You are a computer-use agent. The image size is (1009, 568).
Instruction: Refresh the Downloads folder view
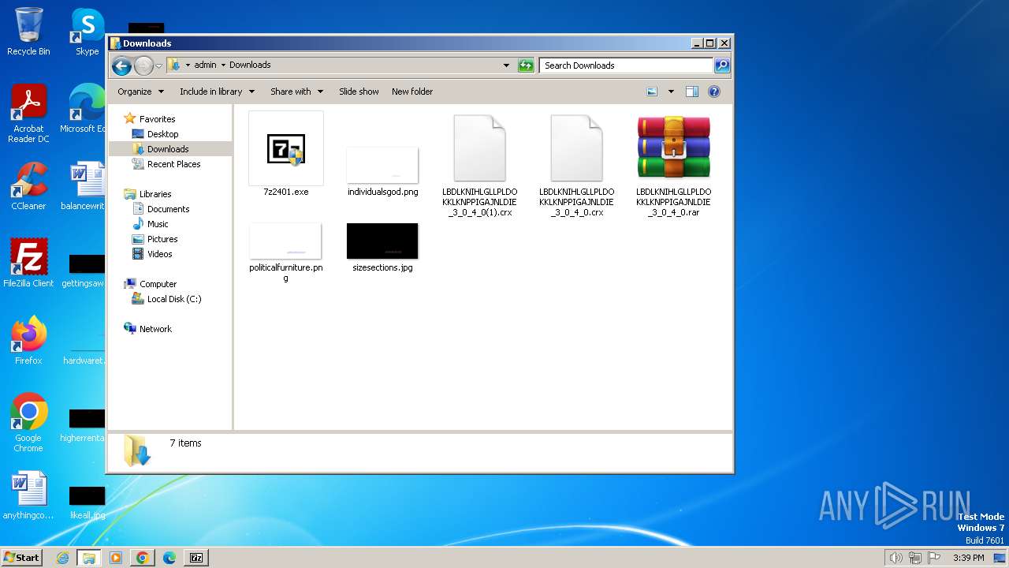point(526,65)
